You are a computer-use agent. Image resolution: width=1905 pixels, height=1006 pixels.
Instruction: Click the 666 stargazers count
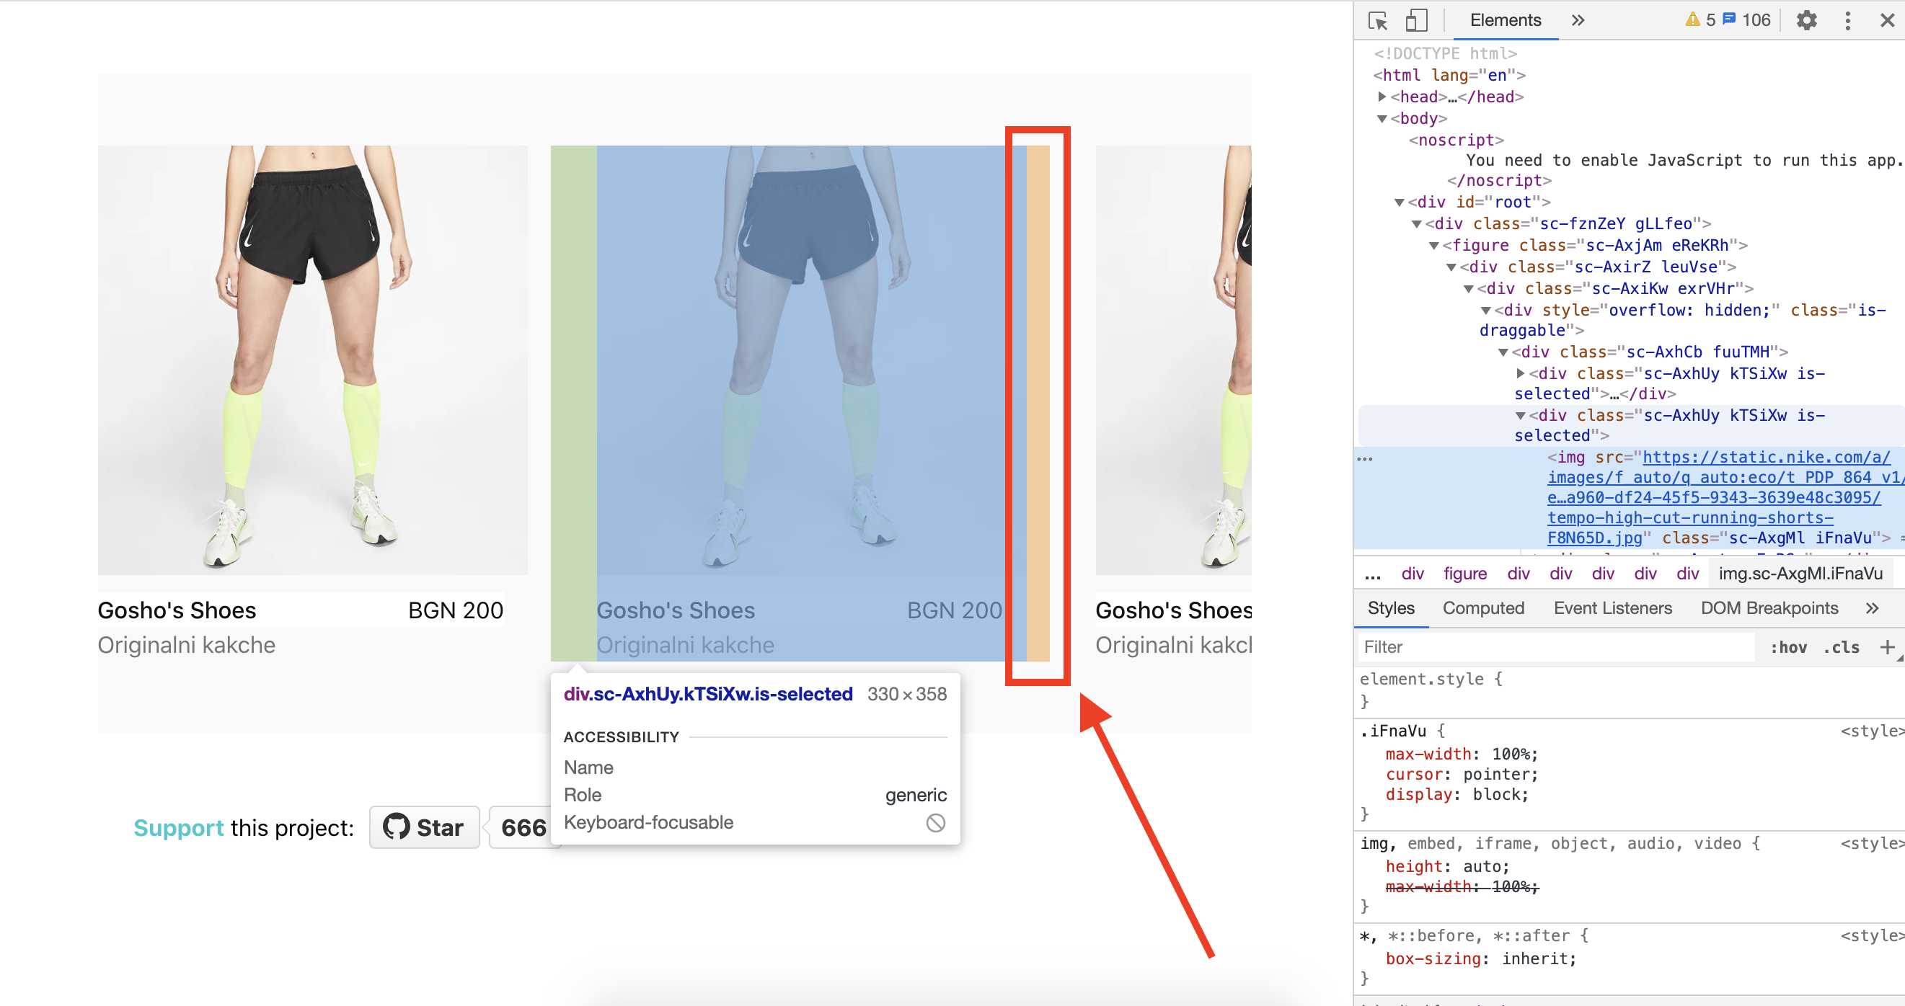pyautogui.click(x=523, y=827)
